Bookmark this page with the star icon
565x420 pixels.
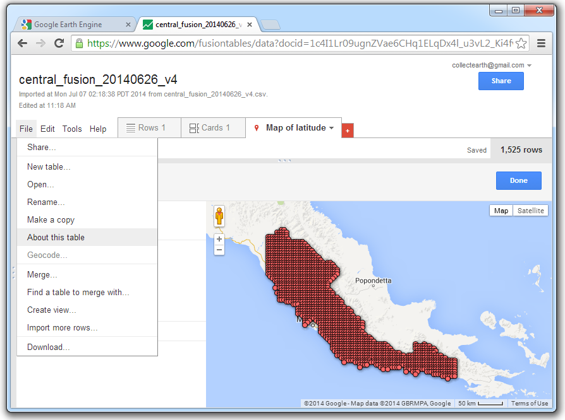pos(521,44)
